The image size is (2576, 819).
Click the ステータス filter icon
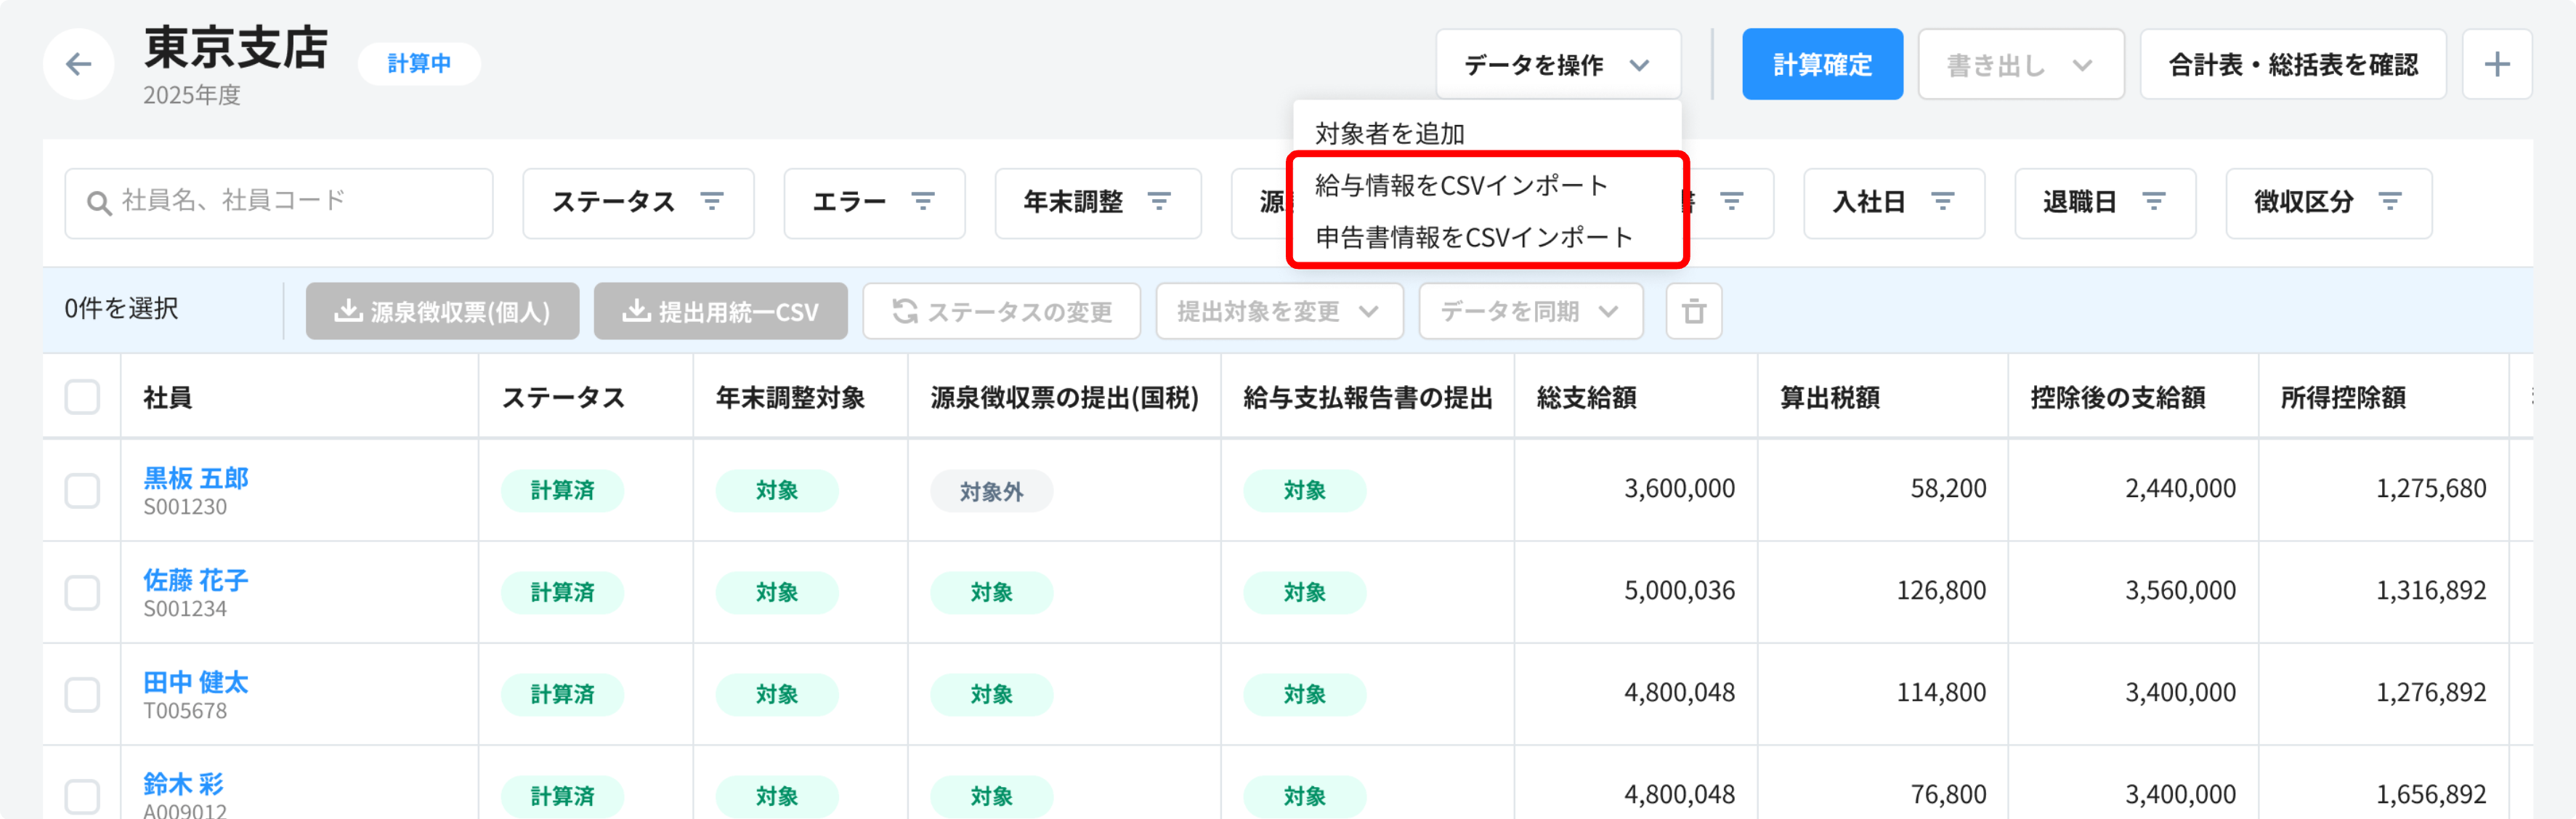click(x=711, y=202)
